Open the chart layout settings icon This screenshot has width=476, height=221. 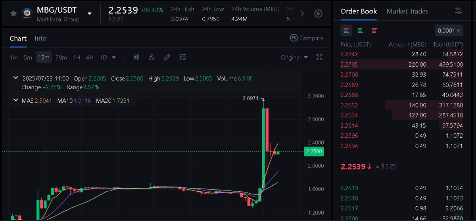click(x=182, y=58)
